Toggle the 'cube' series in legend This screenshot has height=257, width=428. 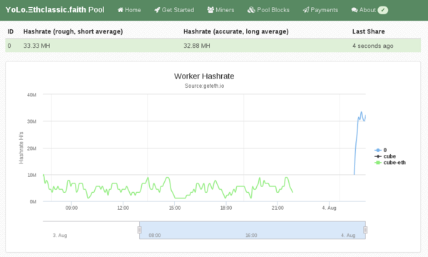(x=385, y=156)
